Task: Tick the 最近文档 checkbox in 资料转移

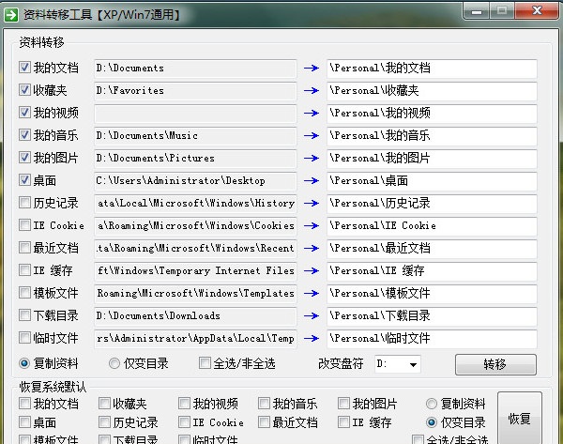Action: click(25, 248)
